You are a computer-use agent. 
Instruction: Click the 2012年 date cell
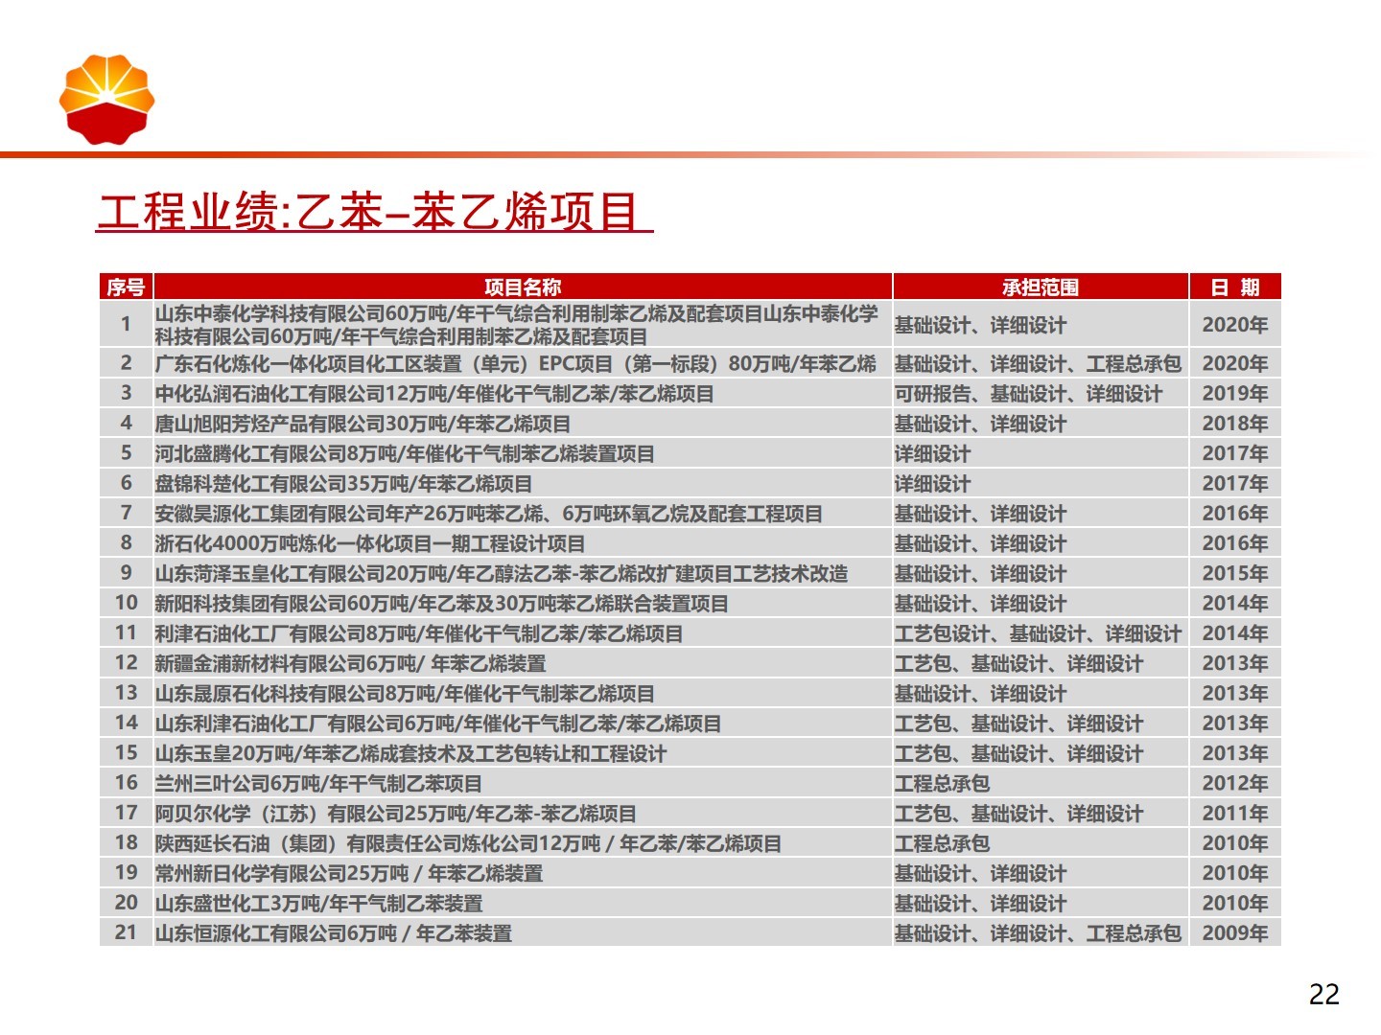pyautogui.click(x=1235, y=784)
